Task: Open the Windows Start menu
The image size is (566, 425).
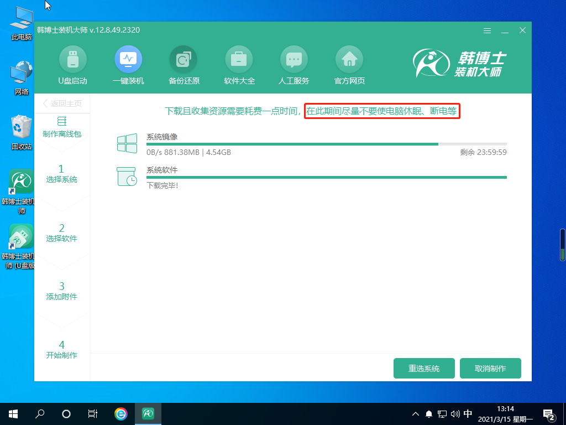Action: point(13,413)
